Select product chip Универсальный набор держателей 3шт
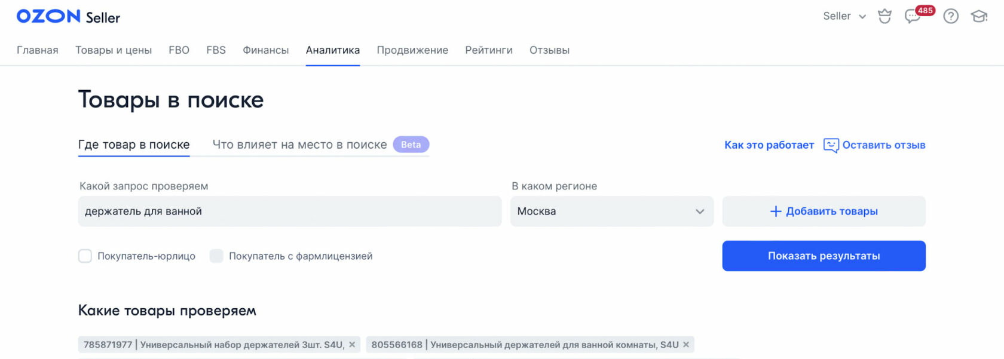1004x359 pixels. click(219, 345)
